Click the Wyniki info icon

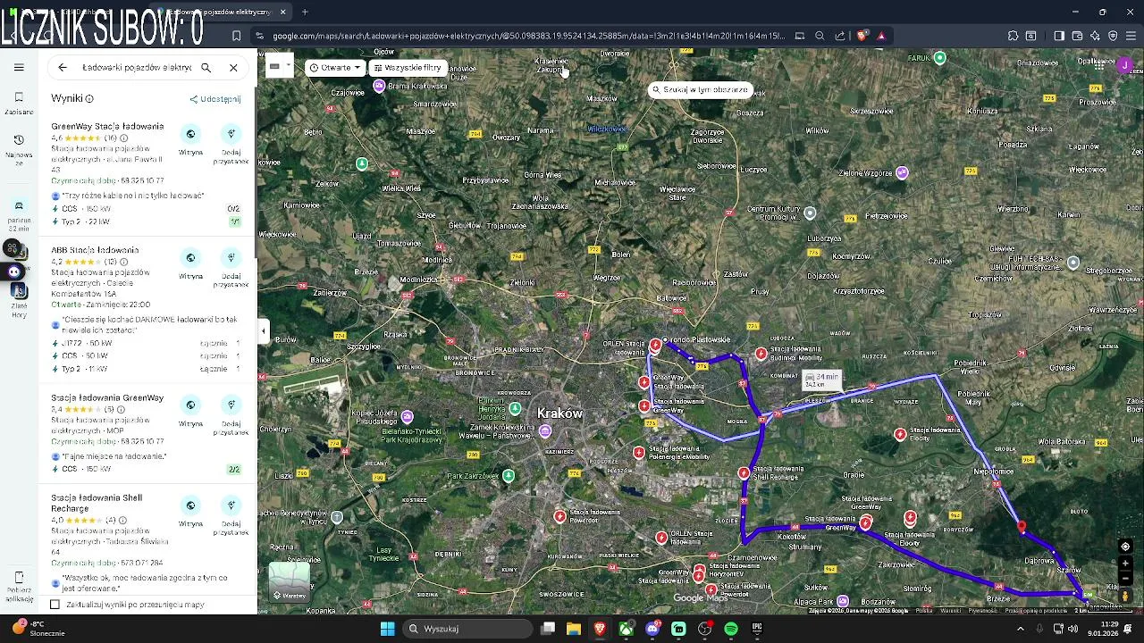89,98
